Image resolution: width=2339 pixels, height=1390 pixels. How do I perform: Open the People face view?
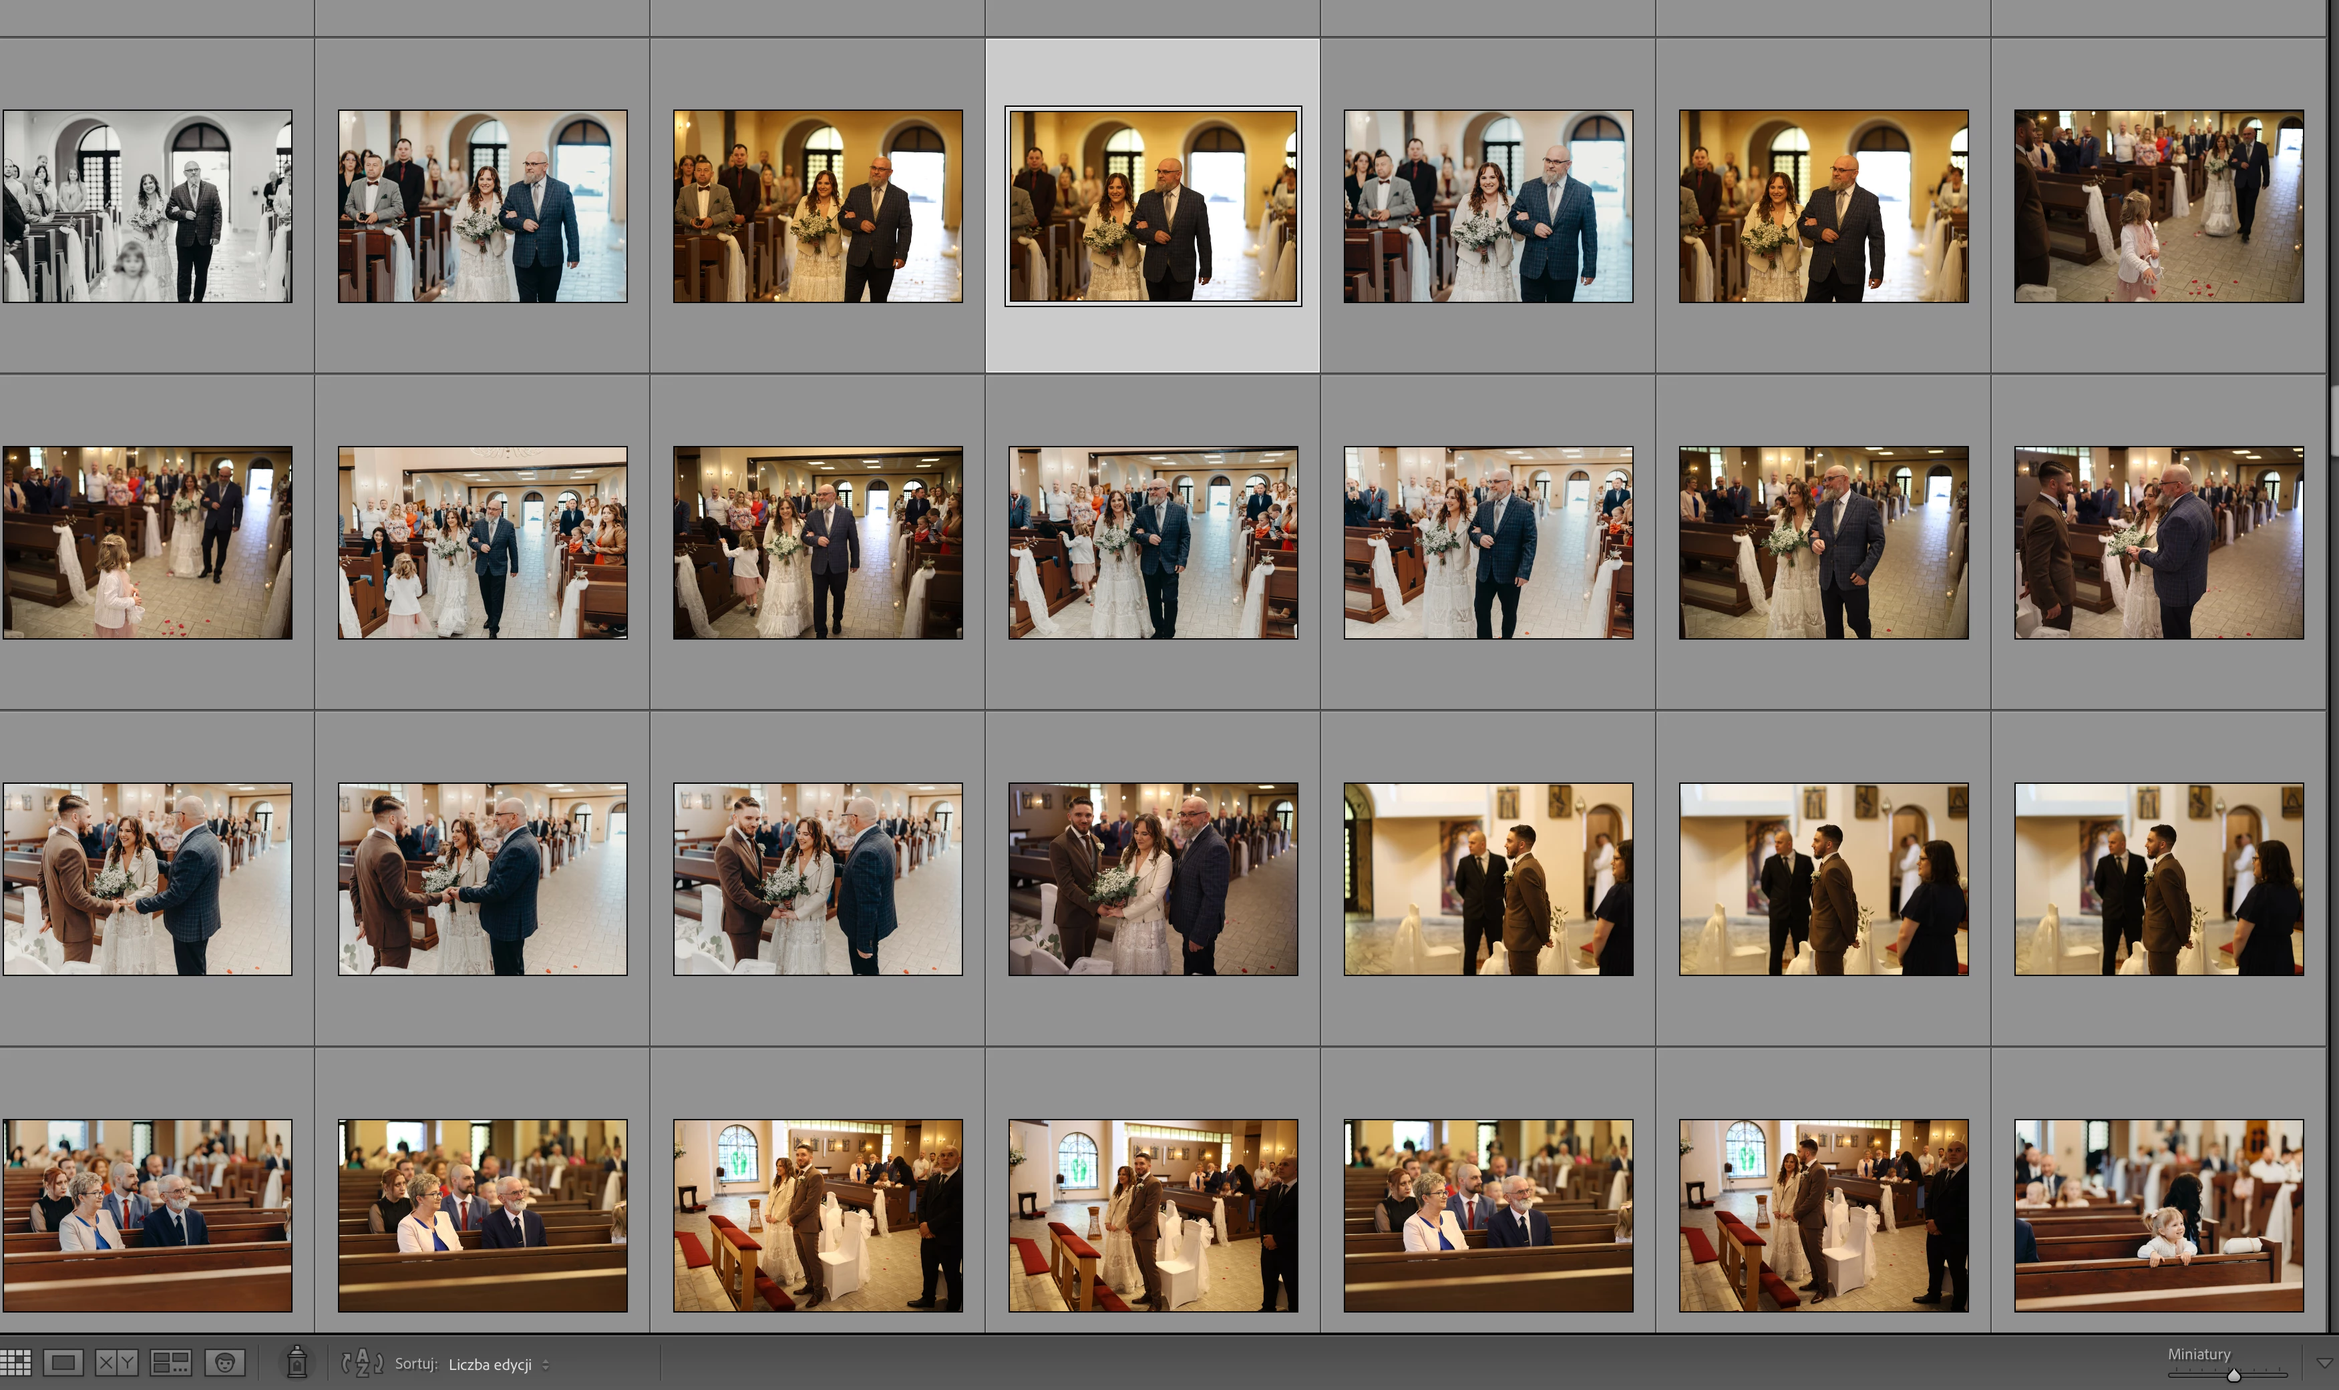pos(225,1363)
